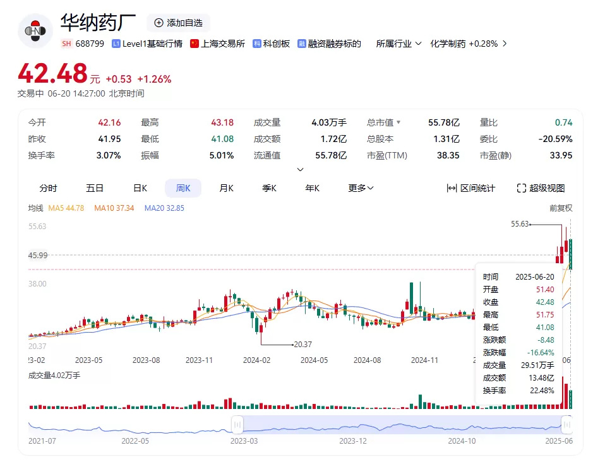Click the 最高 value 43.18
This screenshot has height=462, width=593.
click(222, 122)
